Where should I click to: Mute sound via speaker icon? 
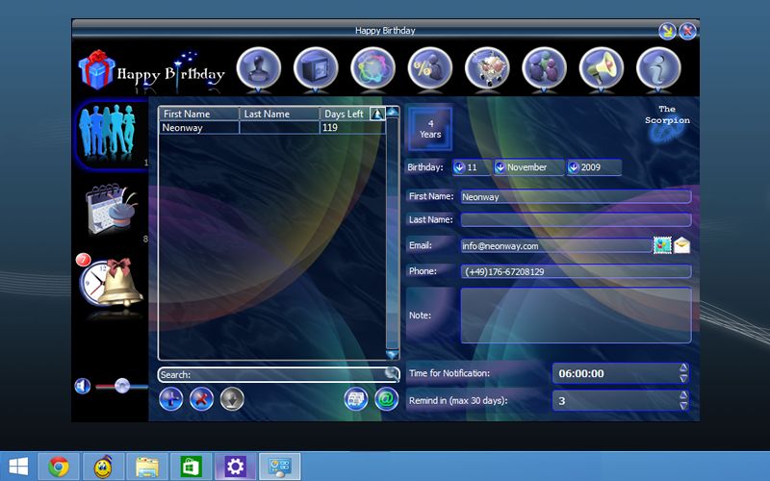coord(83,387)
